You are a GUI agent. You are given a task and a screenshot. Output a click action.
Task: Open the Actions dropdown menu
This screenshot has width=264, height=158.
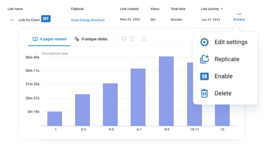tap(239, 20)
